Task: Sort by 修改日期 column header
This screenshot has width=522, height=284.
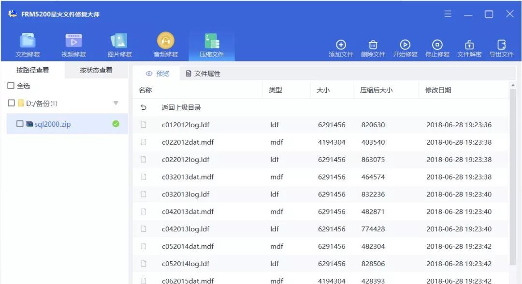Action: (x=438, y=90)
